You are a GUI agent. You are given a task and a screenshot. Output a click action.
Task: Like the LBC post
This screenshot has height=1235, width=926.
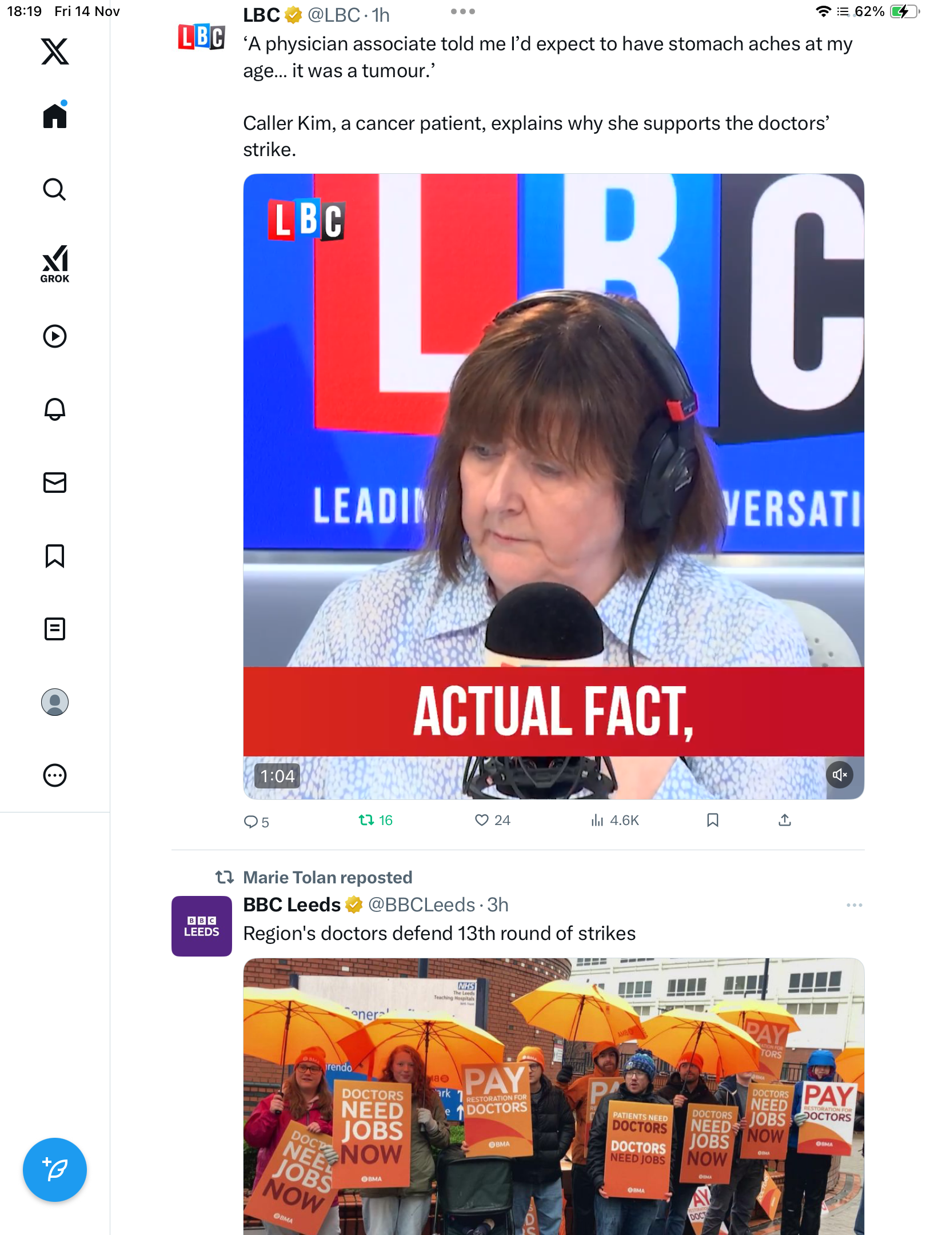click(492, 820)
